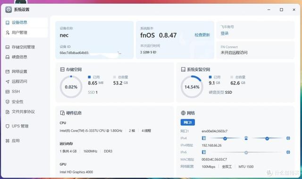Select the 网口1 tab button
This screenshot has height=179, width=302.
tap(188, 122)
